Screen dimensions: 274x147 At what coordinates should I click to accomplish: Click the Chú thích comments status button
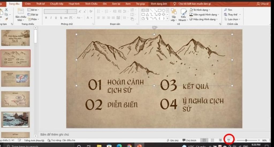189,140
